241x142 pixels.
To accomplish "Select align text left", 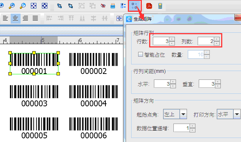I will click(x=6, y=18).
